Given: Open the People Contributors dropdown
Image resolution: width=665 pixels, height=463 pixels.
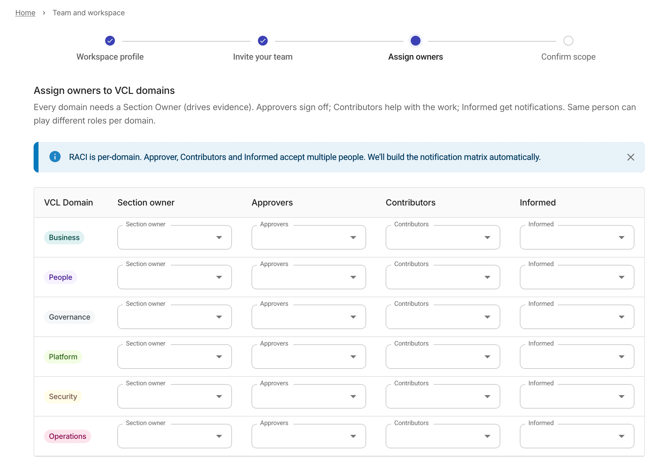Looking at the screenshot, I should [x=443, y=277].
